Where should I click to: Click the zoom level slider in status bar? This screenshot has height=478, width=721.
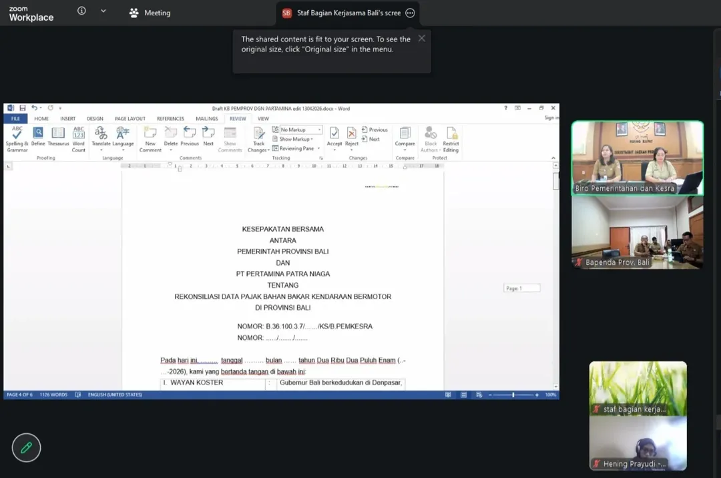coord(513,395)
